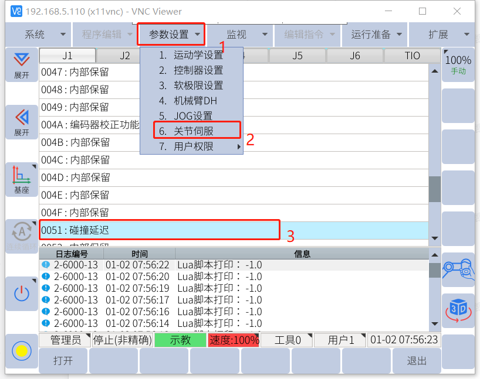480x379 pixels.
Task: Click the 退出 button
Action: coord(417,361)
